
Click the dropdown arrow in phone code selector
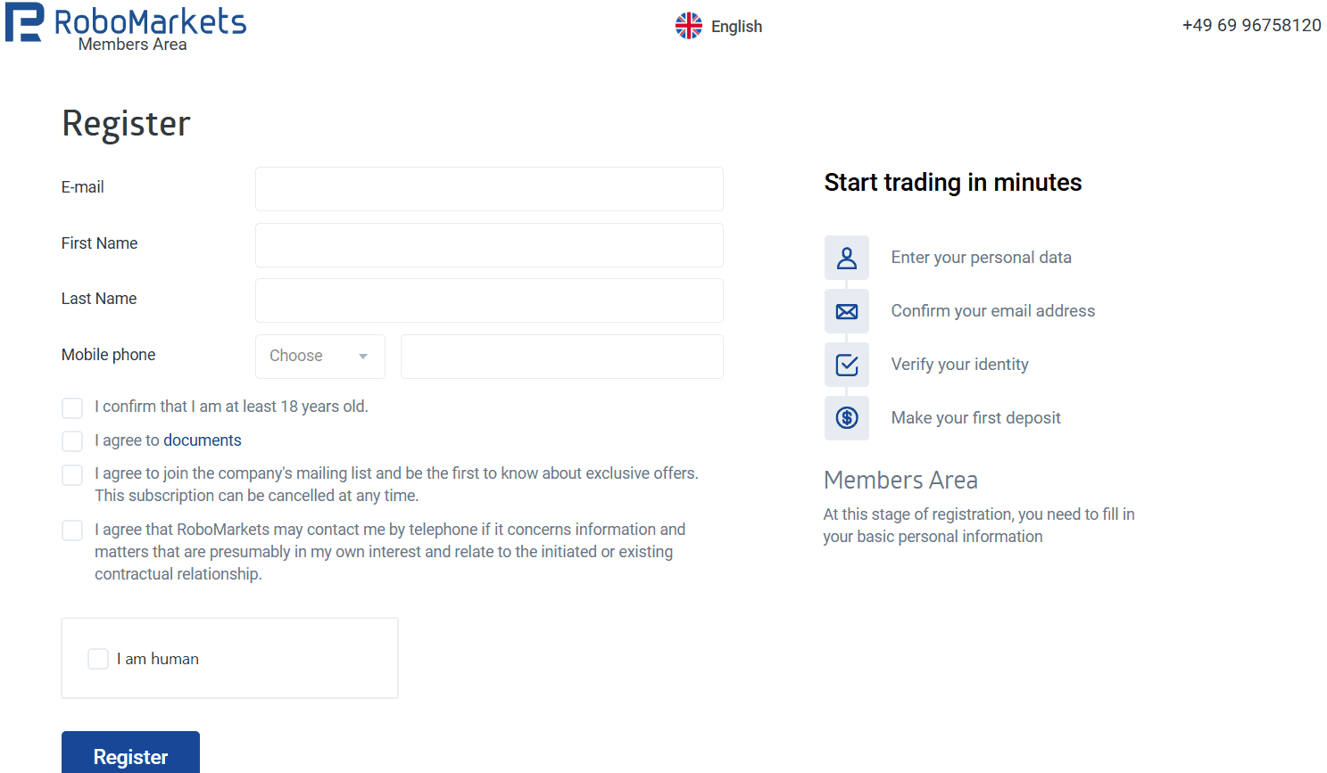[363, 356]
